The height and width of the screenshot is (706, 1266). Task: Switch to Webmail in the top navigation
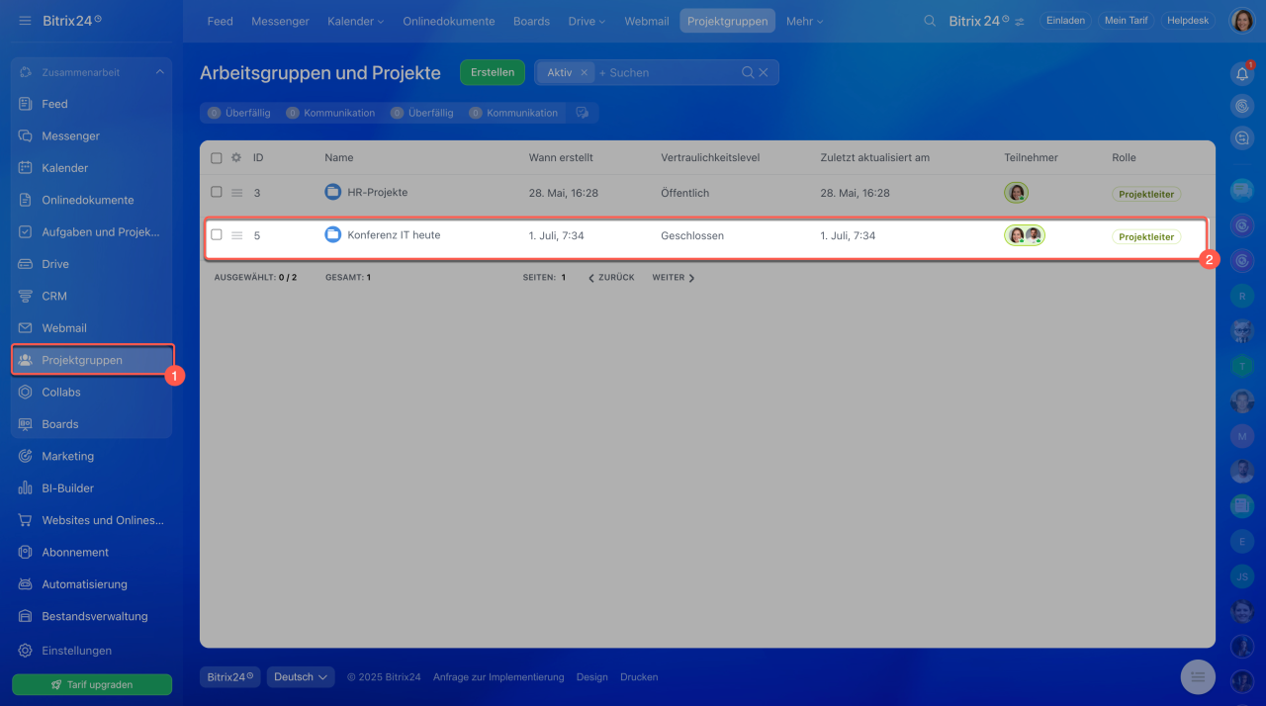(647, 21)
